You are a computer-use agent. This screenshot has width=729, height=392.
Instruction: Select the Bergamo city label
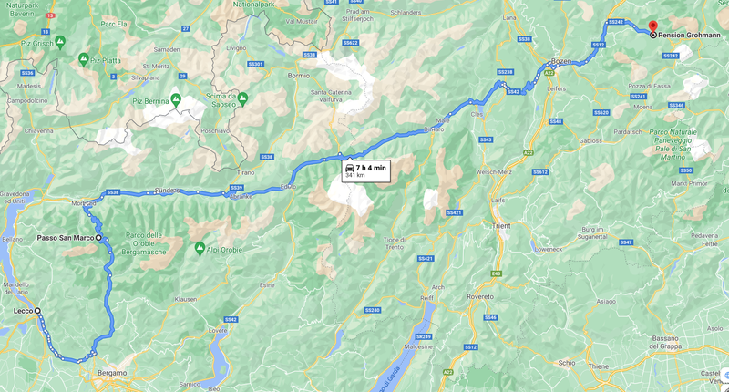[112, 373]
